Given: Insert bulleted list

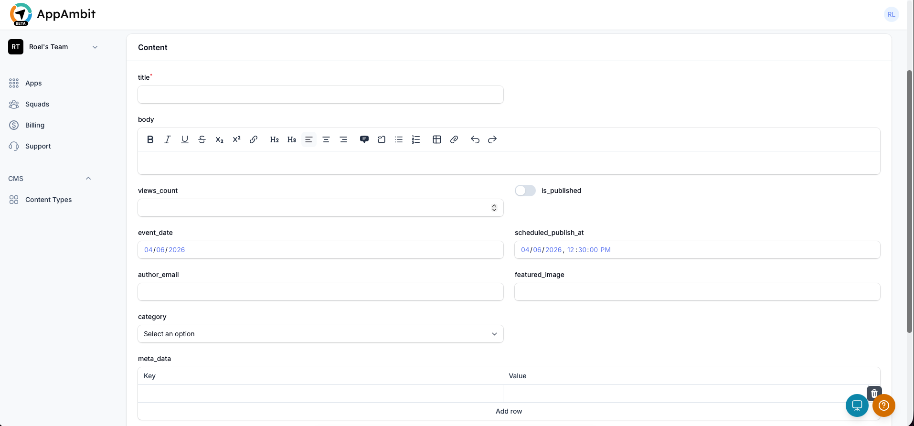Looking at the screenshot, I should [x=399, y=139].
